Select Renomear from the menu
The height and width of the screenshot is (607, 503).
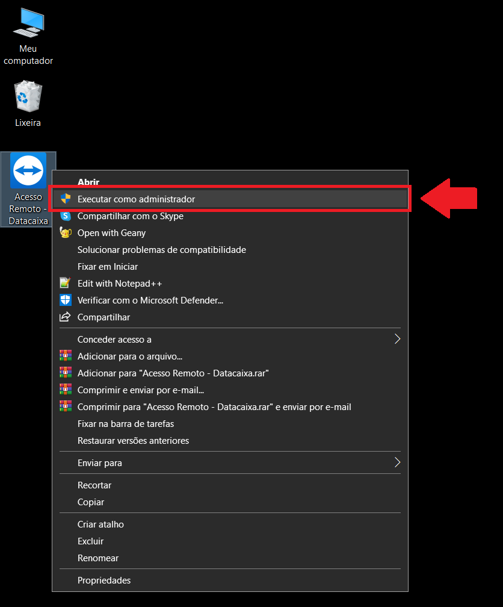click(98, 558)
